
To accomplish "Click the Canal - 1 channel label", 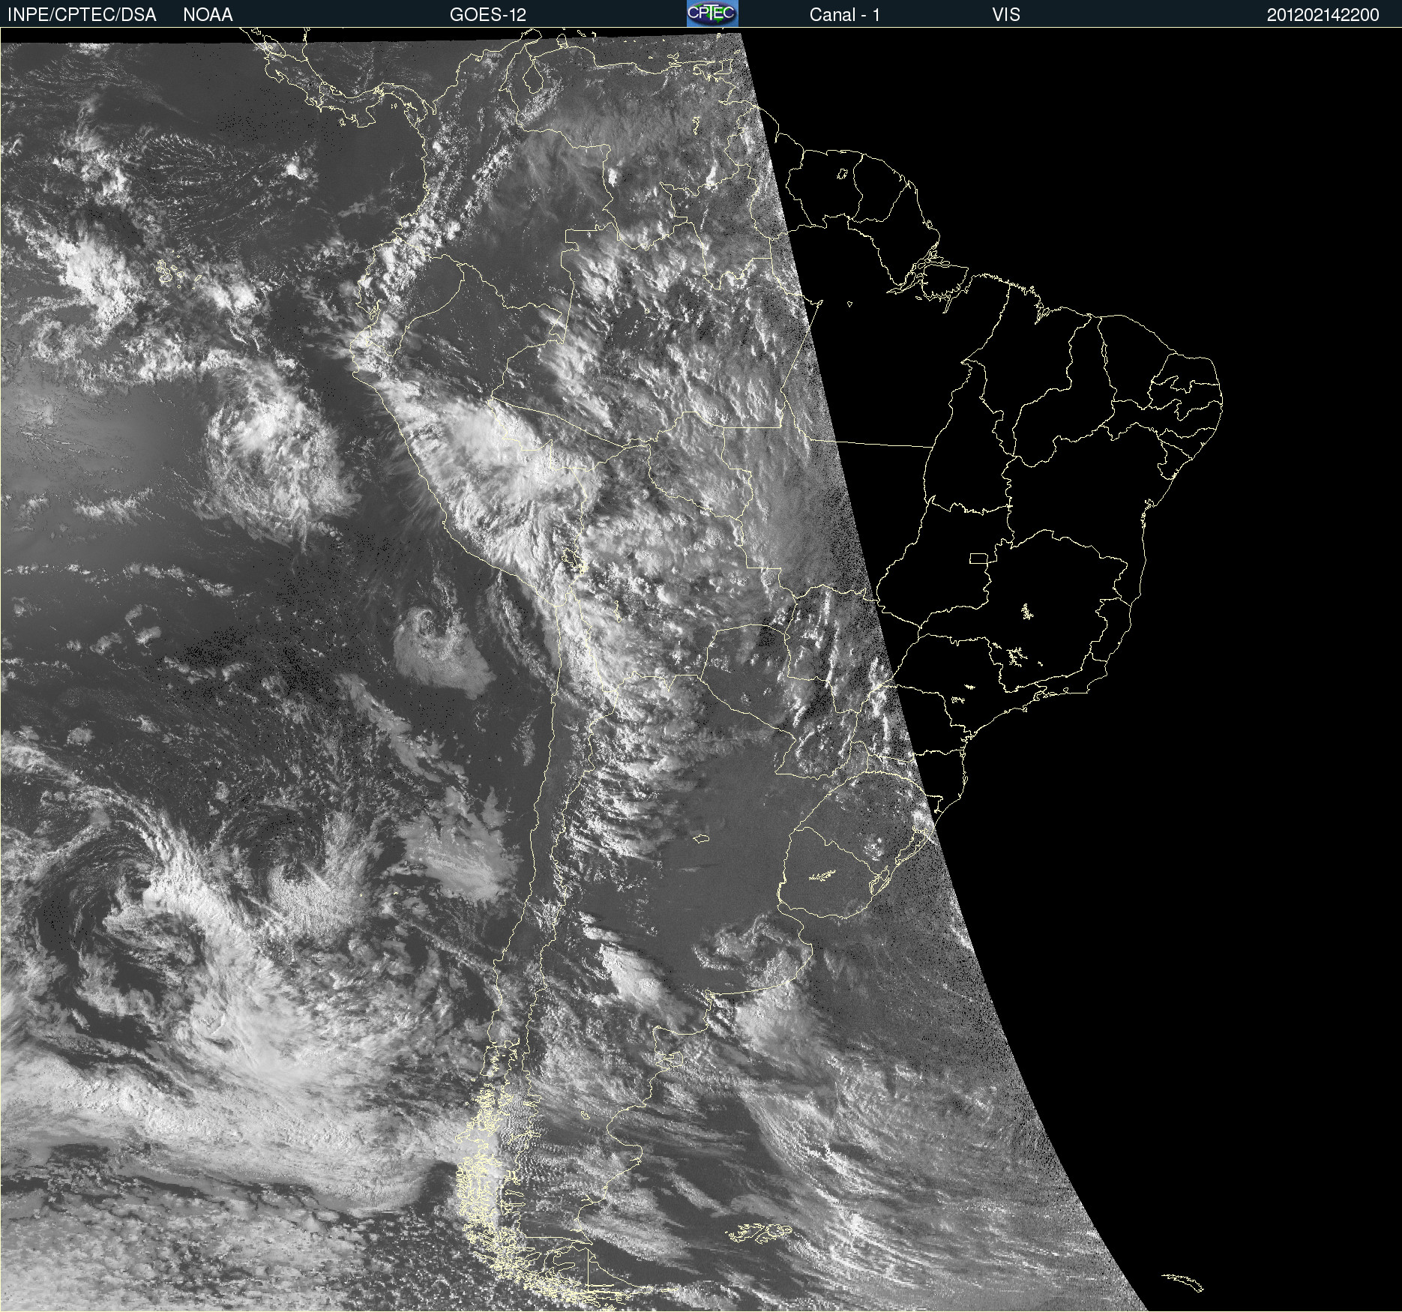I will point(845,15).
